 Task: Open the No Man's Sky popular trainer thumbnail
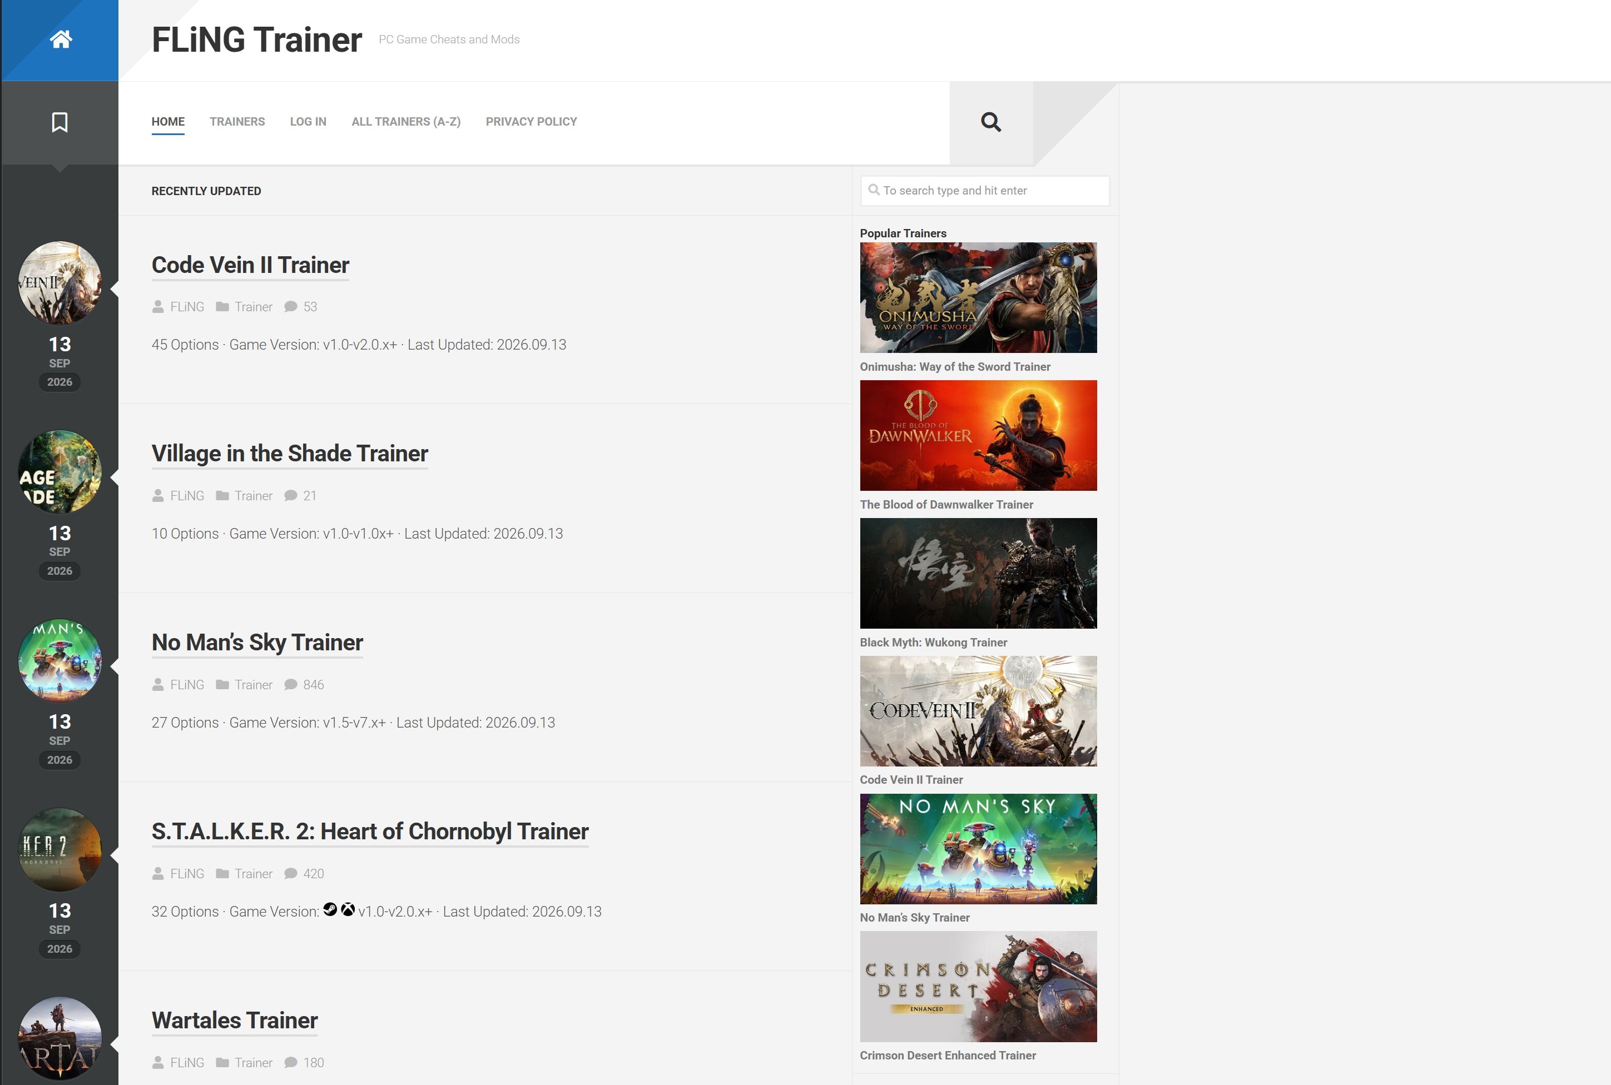pos(978,848)
